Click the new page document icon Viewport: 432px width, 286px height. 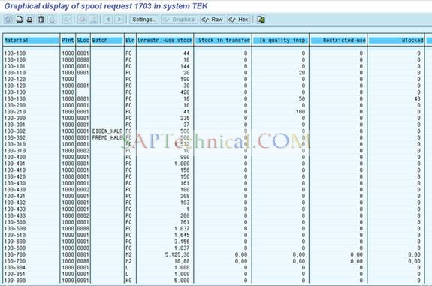(x=20, y=20)
